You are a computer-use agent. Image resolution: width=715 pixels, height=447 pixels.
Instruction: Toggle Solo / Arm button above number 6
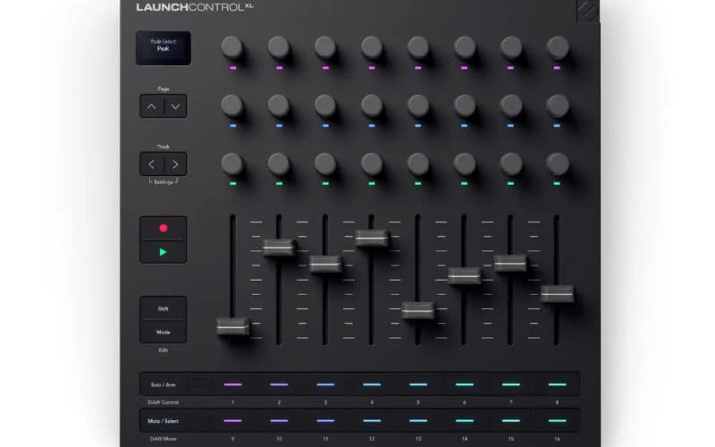465,384
